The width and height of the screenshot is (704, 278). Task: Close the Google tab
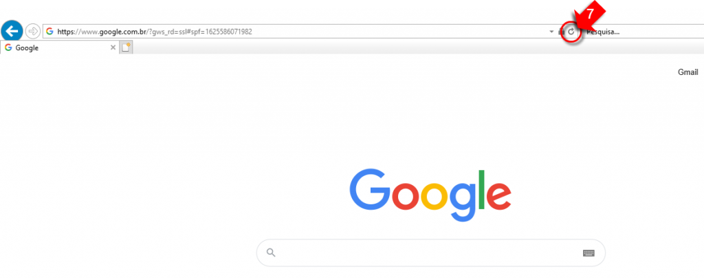point(113,47)
